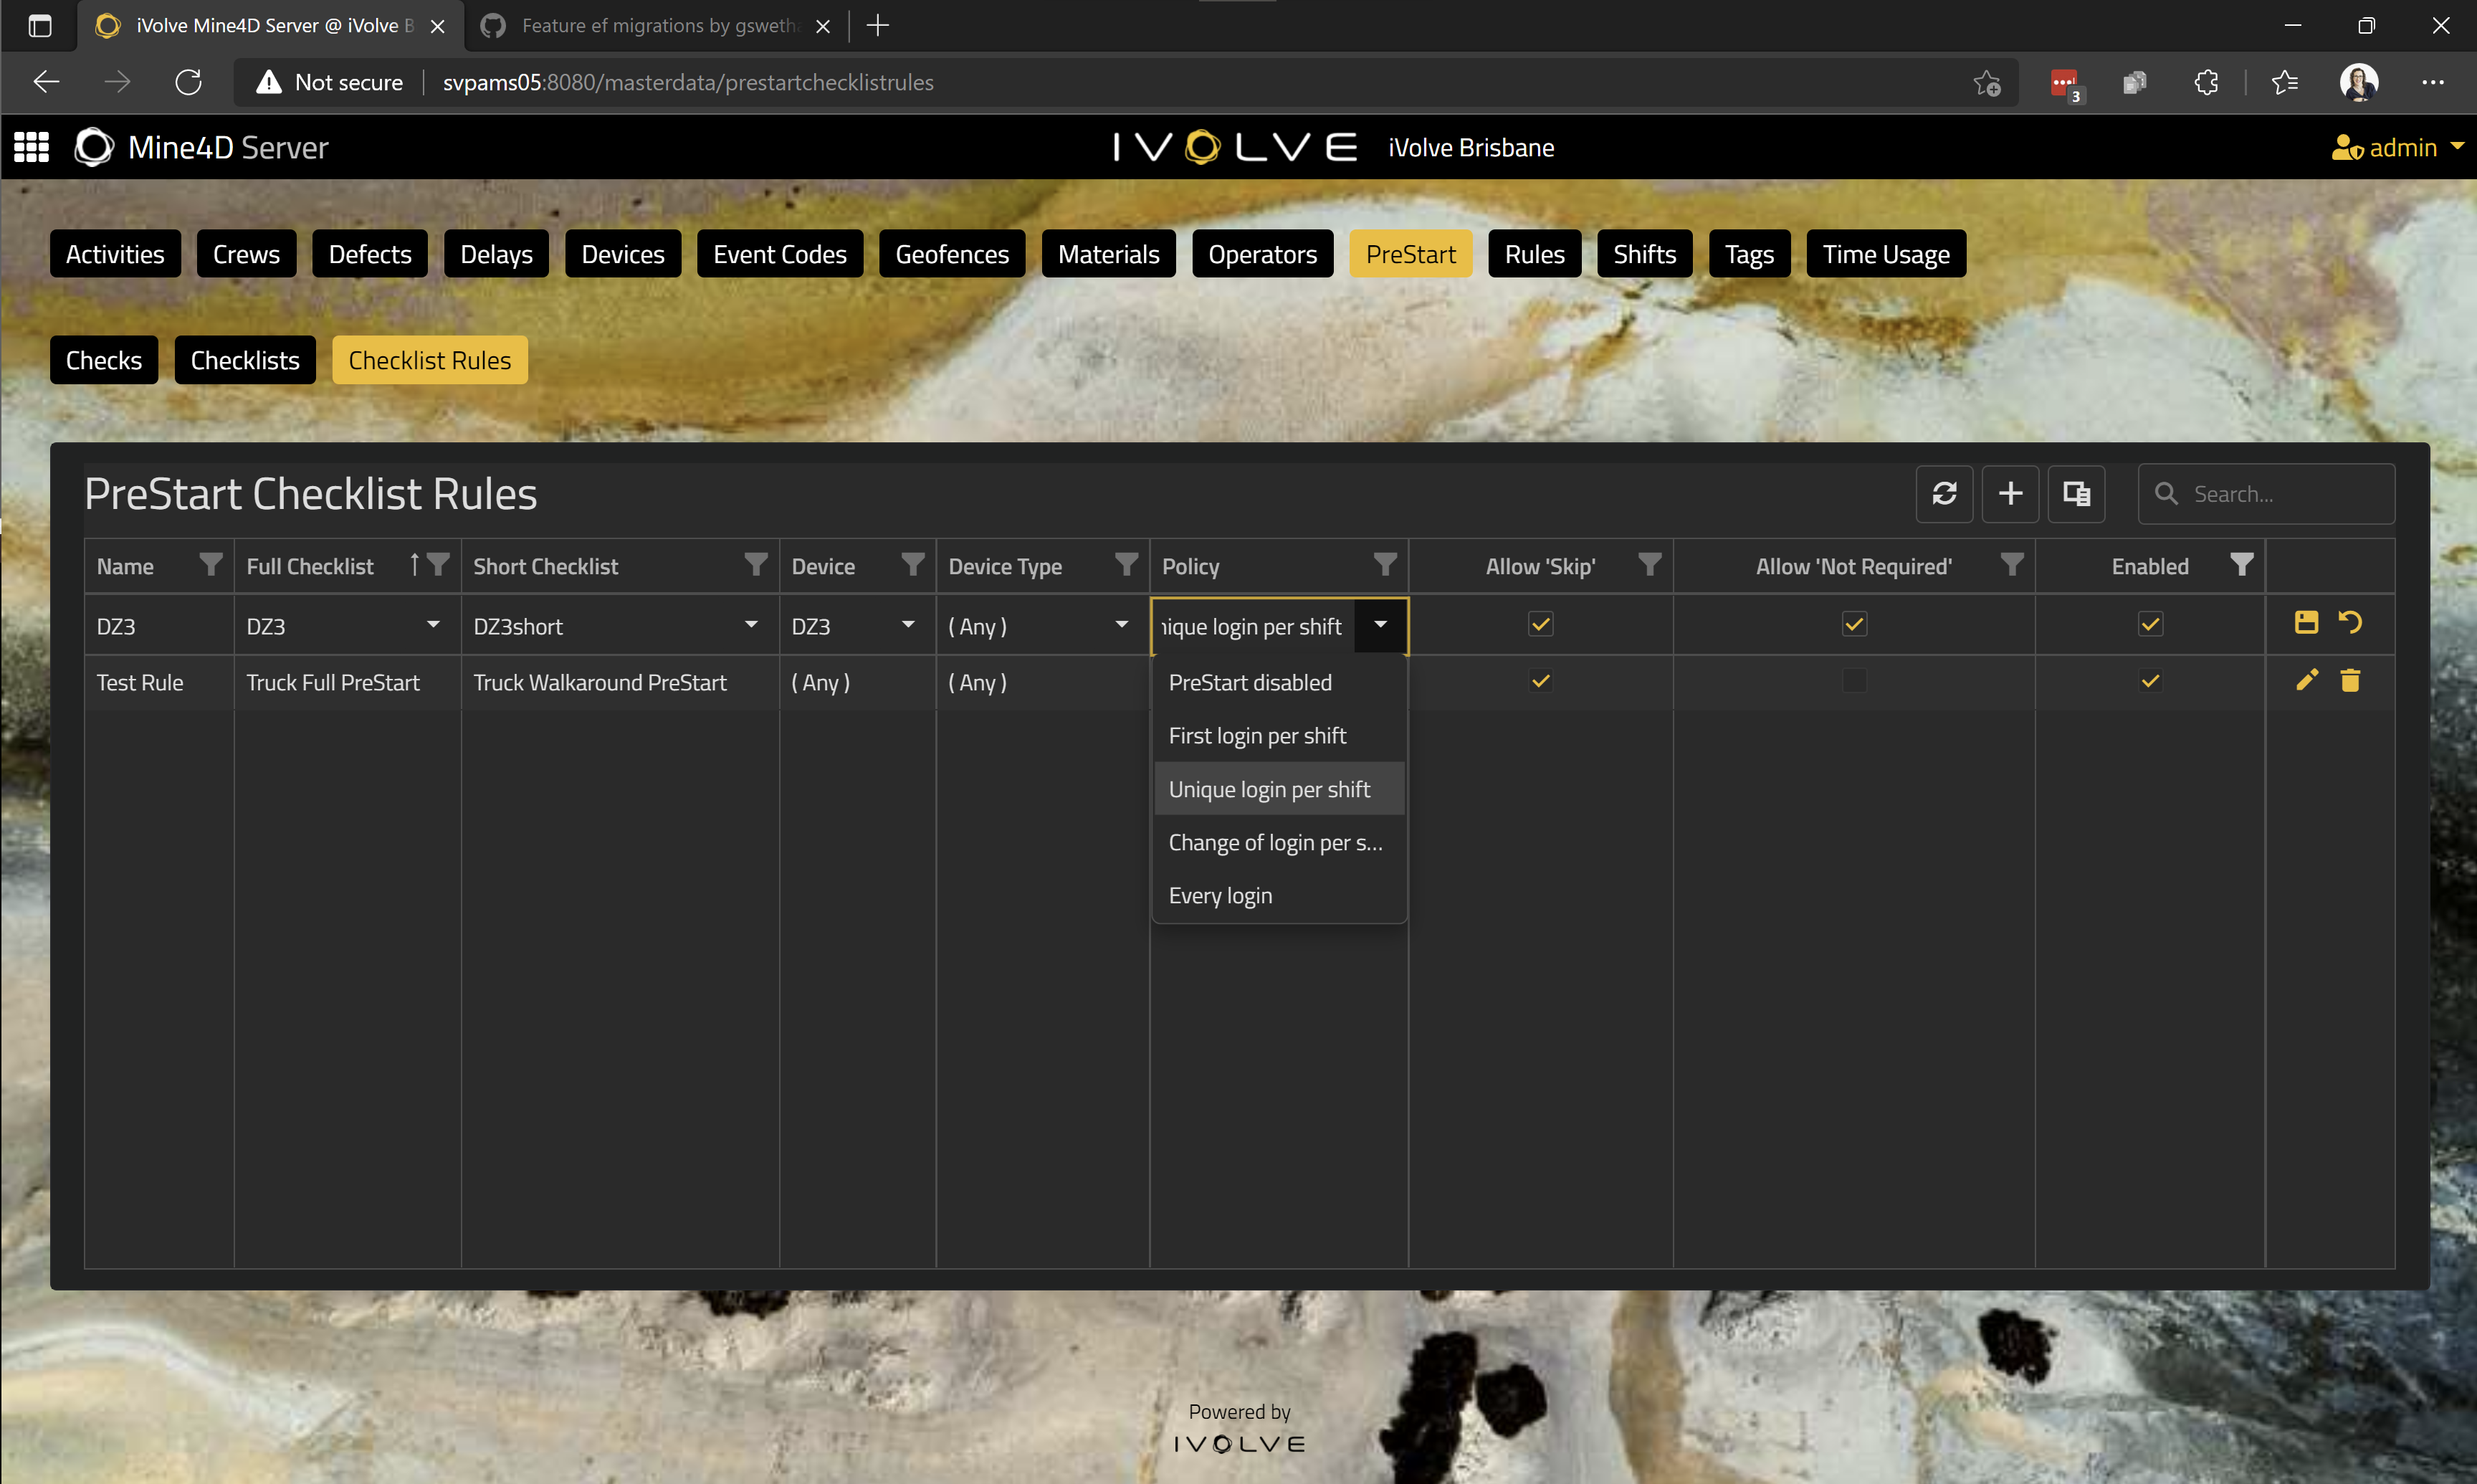
Task: Select PreStart disabled policy option
Action: pyautogui.click(x=1279, y=682)
